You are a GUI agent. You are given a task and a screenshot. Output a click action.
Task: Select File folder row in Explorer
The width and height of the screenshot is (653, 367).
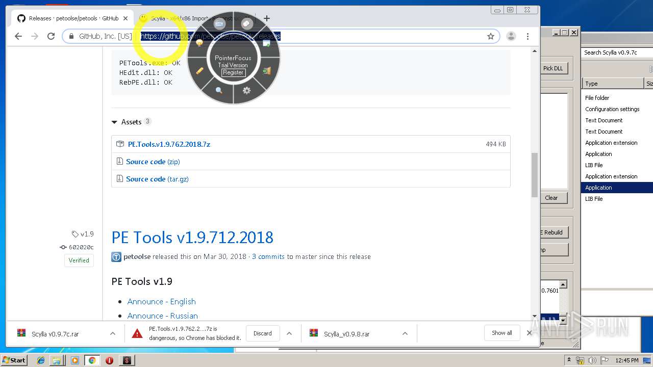coord(617,98)
